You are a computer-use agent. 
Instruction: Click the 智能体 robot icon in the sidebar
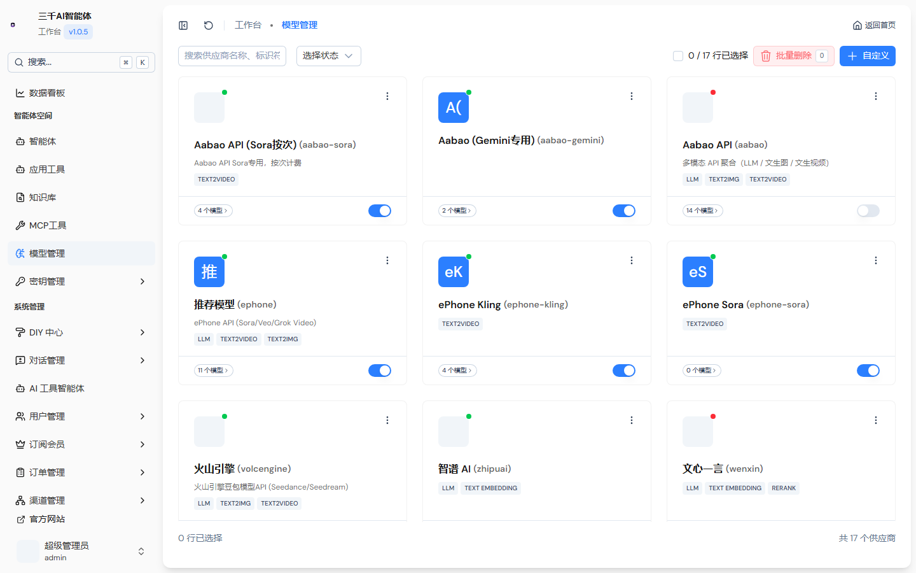coord(20,141)
